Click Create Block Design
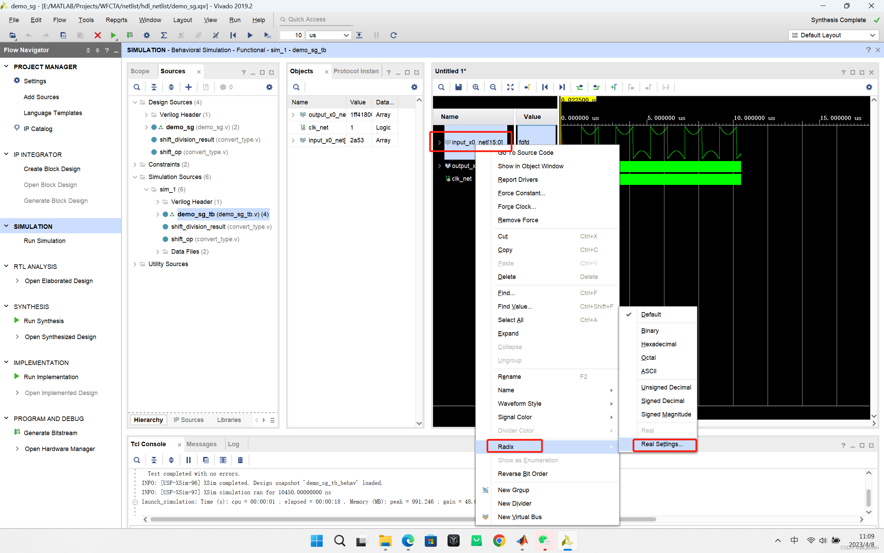 pos(52,169)
